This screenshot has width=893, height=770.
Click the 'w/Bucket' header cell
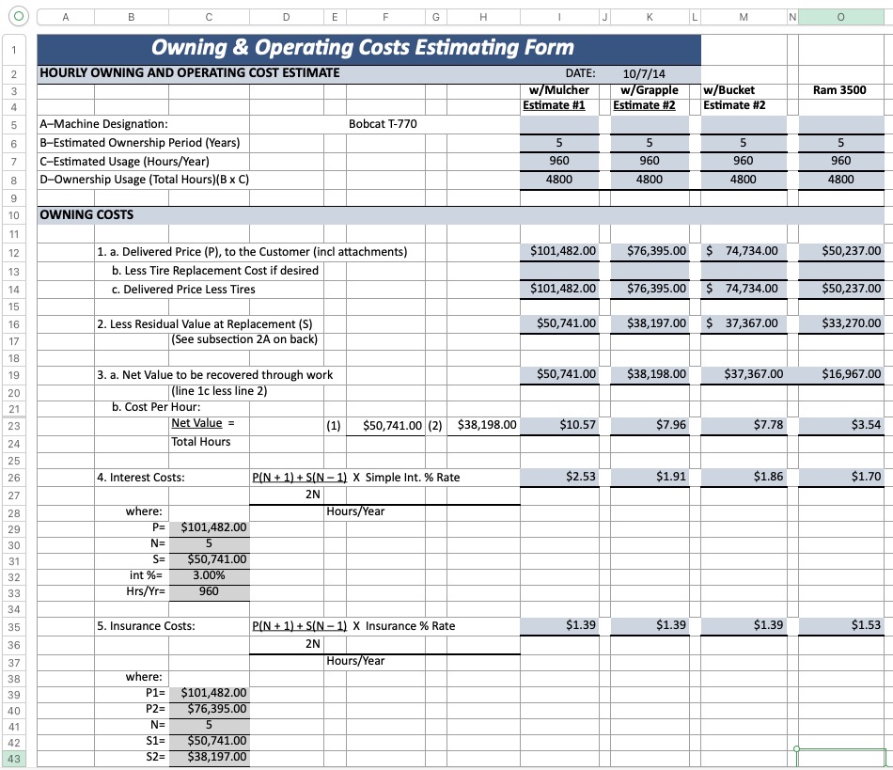tap(744, 90)
